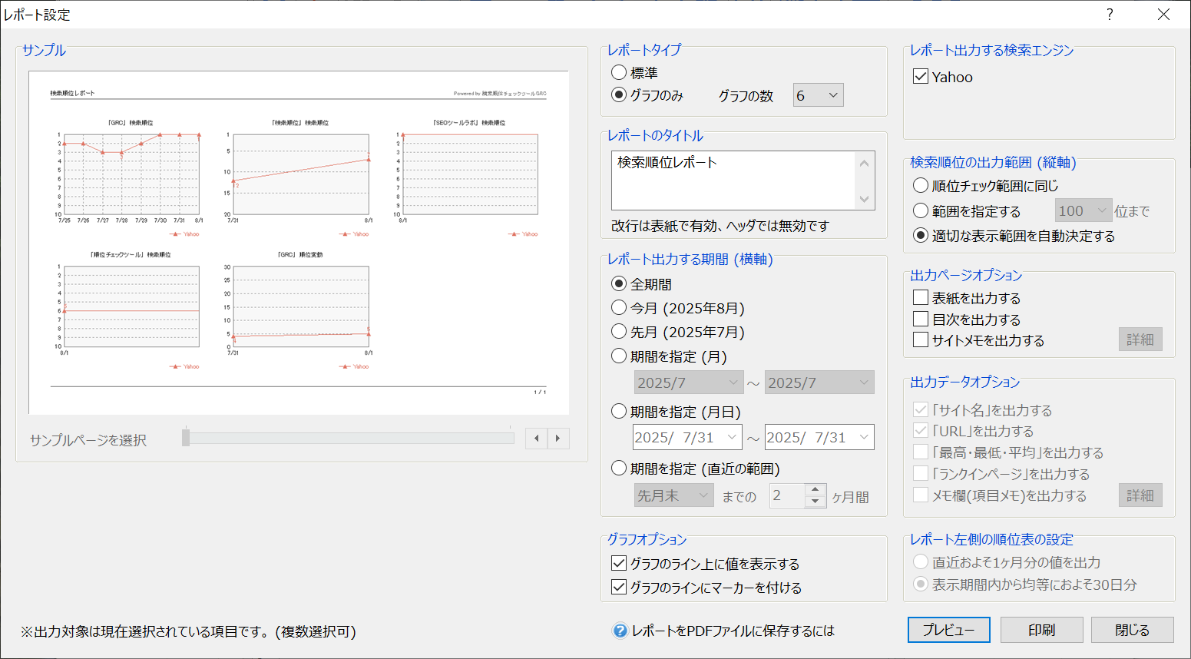Click the 印刷 button

(1041, 630)
